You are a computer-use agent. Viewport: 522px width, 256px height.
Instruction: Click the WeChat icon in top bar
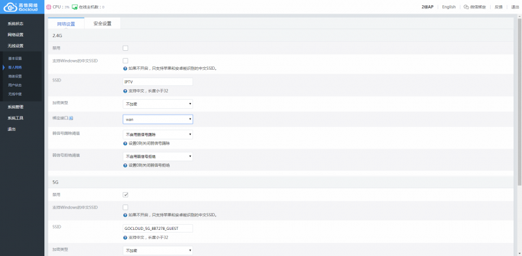pos(466,7)
